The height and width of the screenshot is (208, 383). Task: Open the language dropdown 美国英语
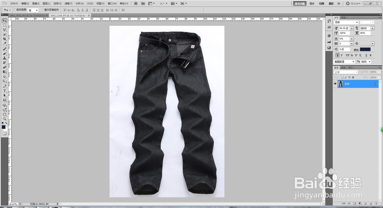point(344,62)
